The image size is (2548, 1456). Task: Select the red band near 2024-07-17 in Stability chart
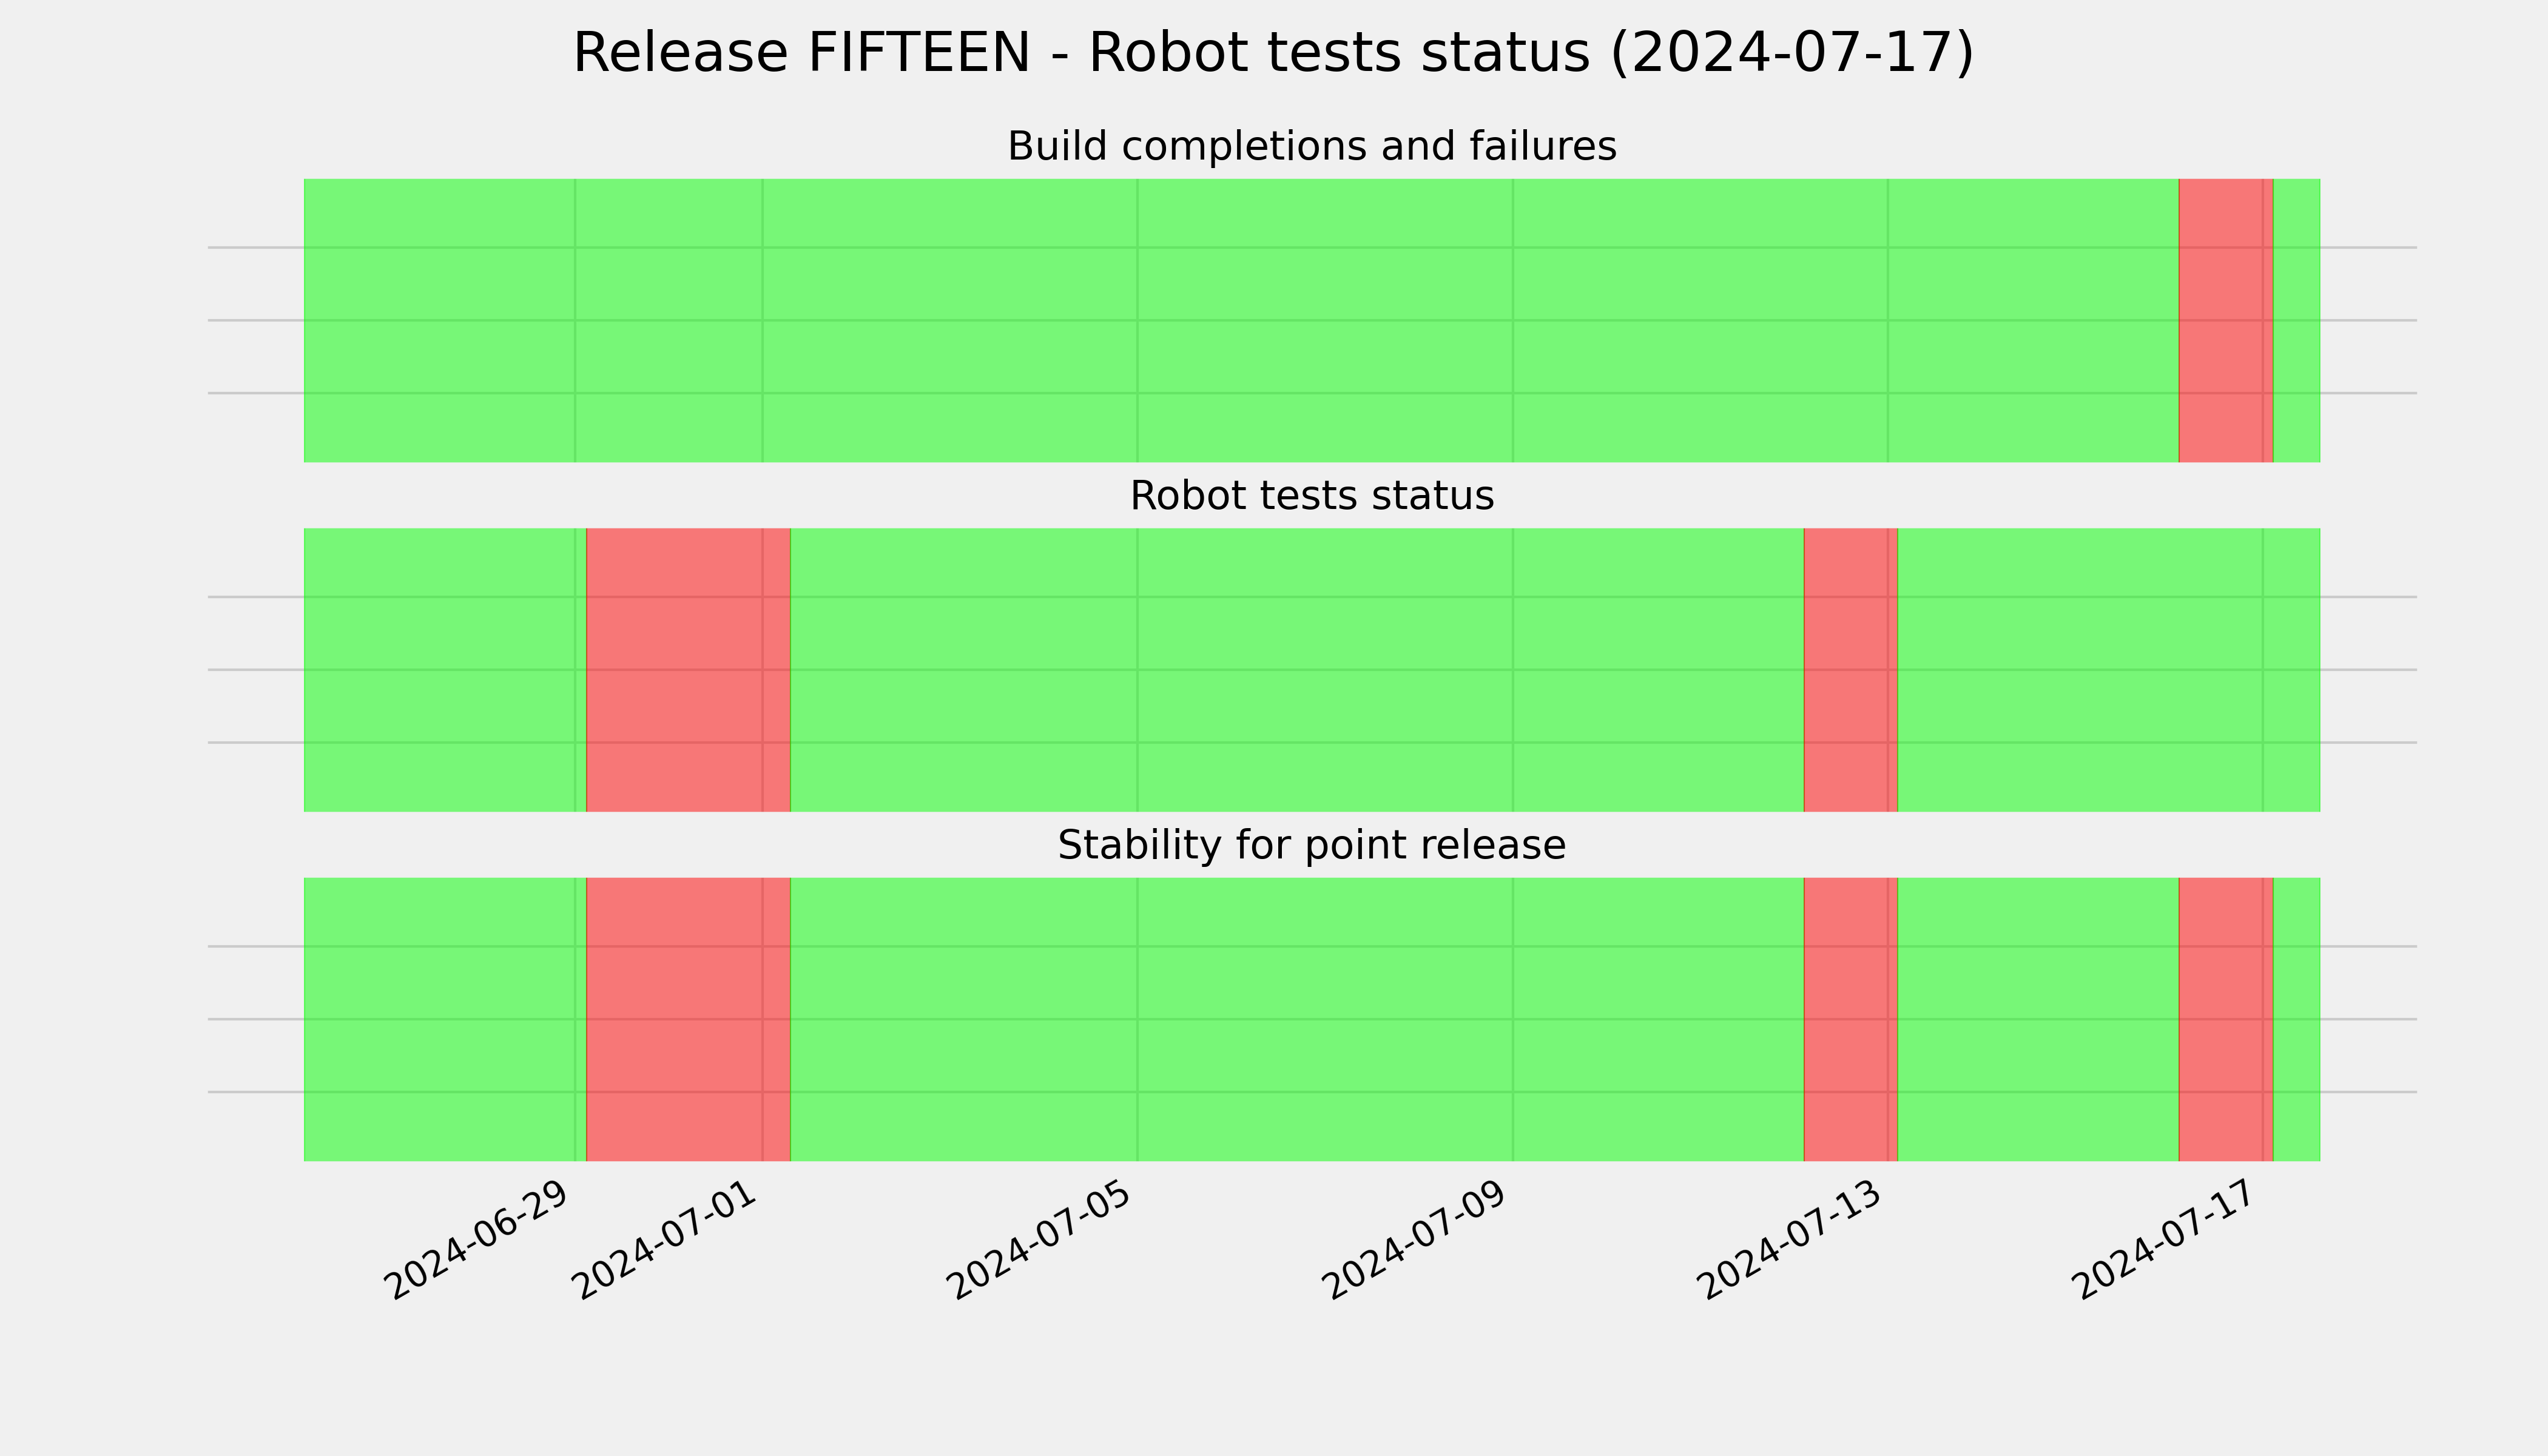coord(2226,1019)
